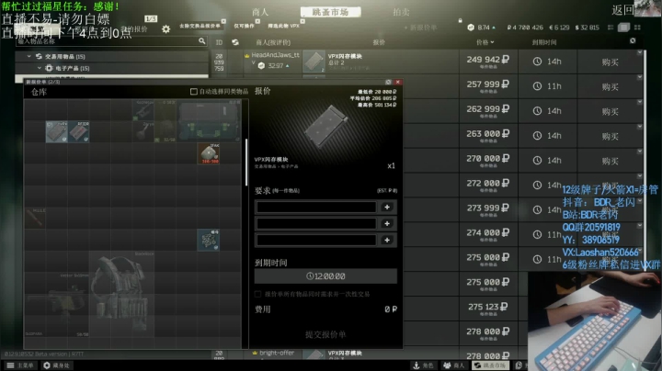This screenshot has height=371, width=662.
Task: Toggle require all items in one deal
Action: [257, 294]
